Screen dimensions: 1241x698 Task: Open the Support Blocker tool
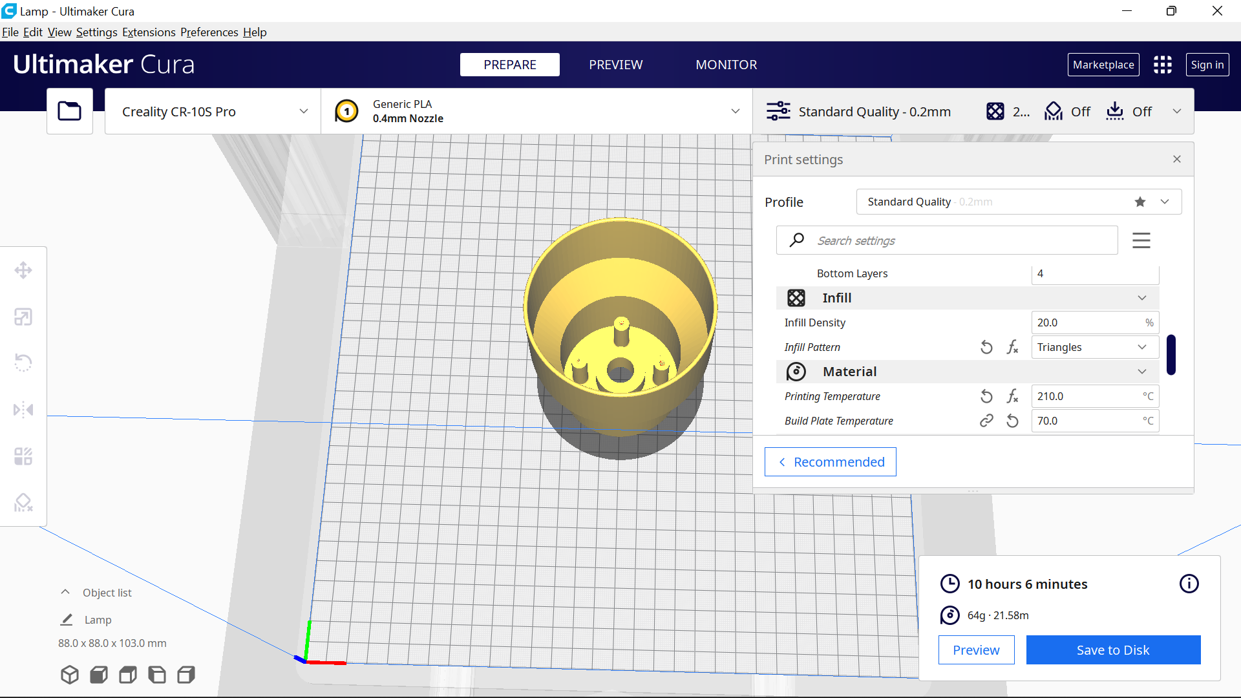[x=23, y=502]
